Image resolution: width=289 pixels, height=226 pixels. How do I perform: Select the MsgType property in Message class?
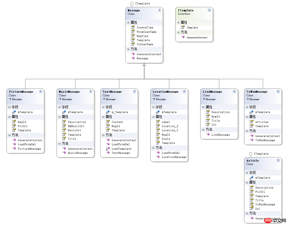pyautogui.click(x=142, y=36)
